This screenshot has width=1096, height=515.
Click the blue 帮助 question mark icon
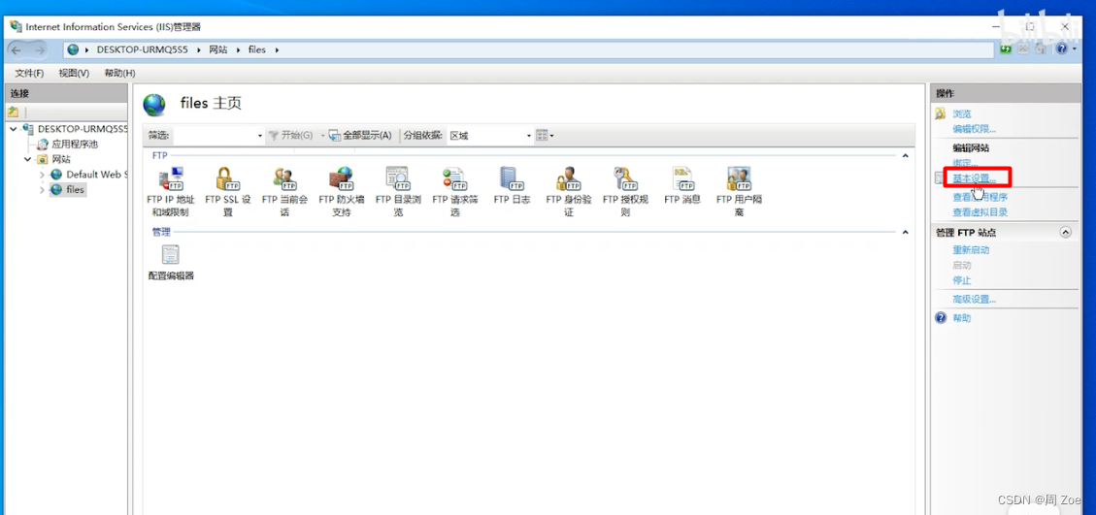pyautogui.click(x=941, y=318)
